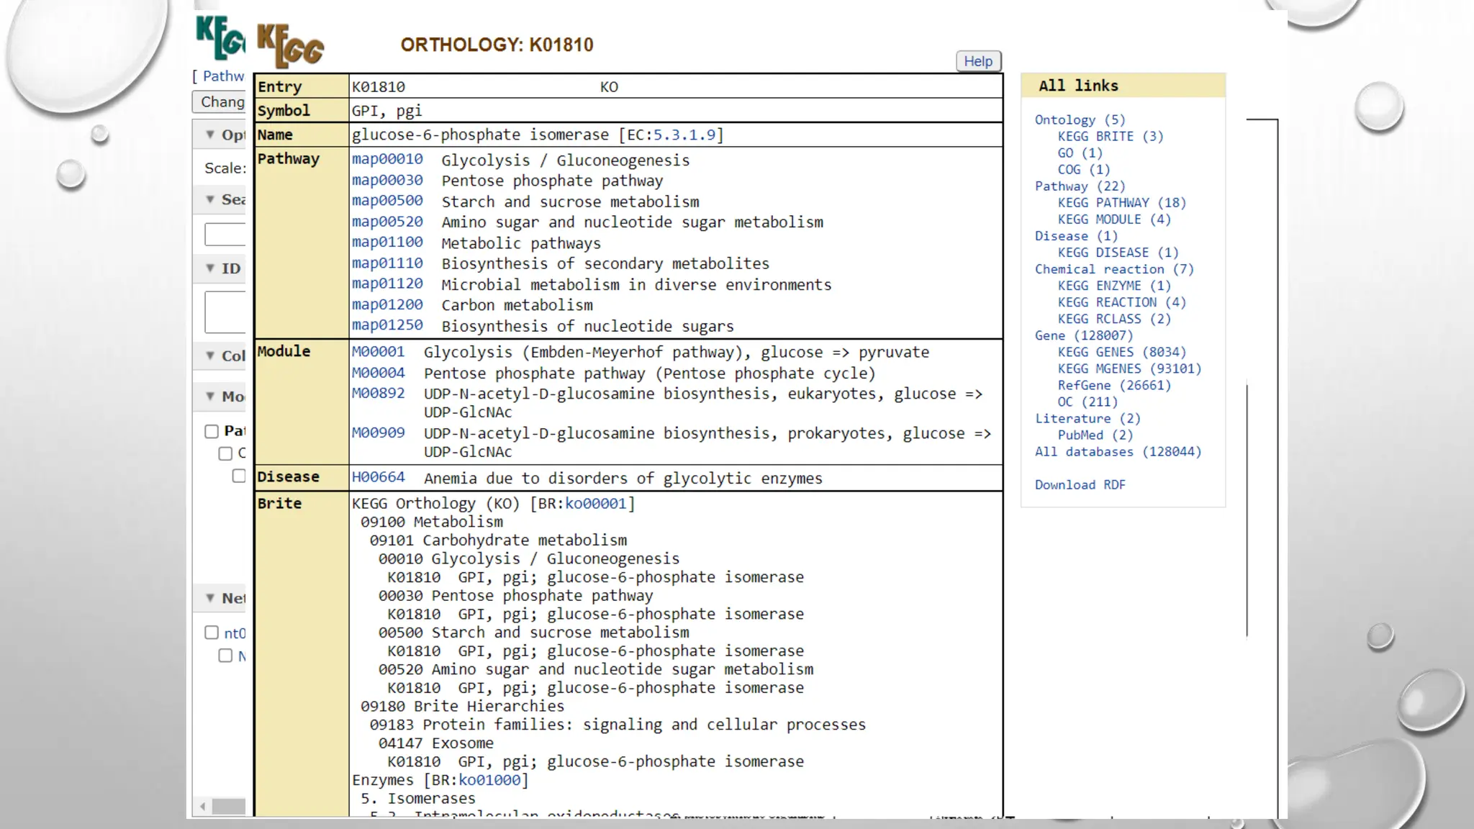Click the green KEGG logo on left
1474x829 pixels.
[x=220, y=38]
